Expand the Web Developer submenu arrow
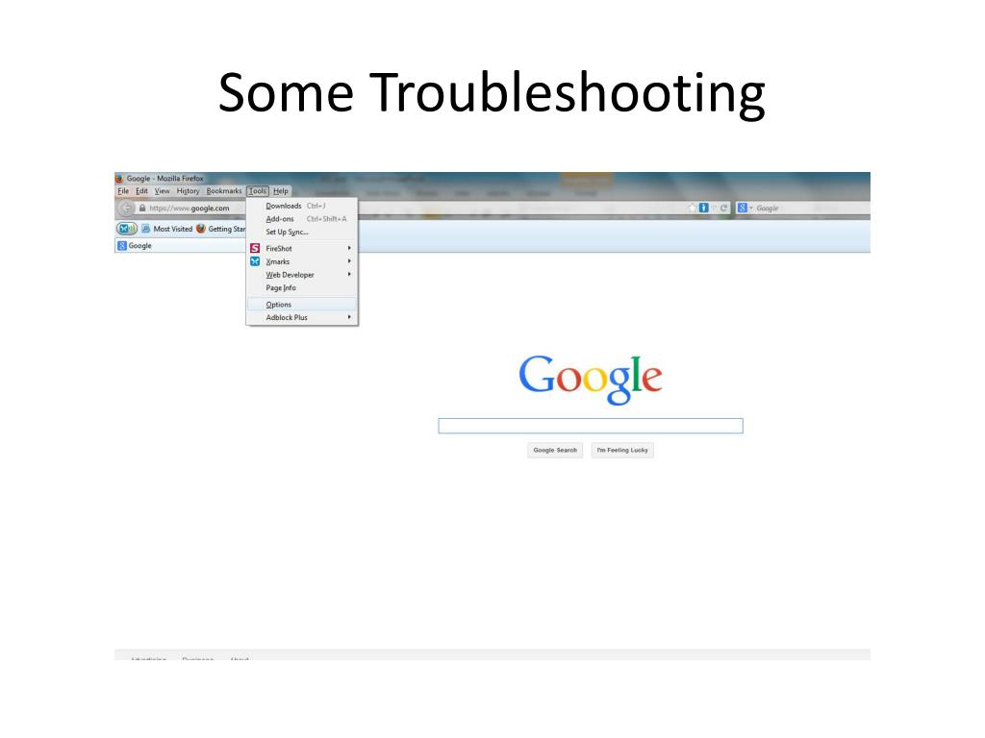The height and width of the screenshot is (738, 985). point(349,274)
